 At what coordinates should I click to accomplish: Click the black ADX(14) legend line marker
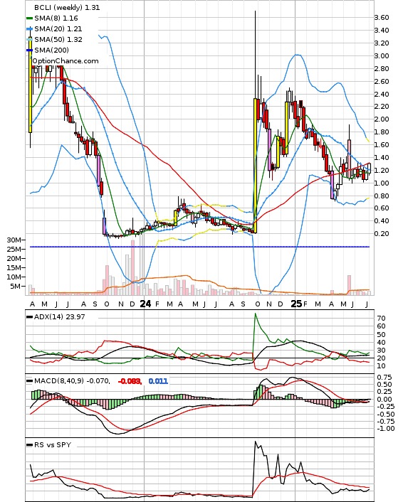tap(29, 316)
